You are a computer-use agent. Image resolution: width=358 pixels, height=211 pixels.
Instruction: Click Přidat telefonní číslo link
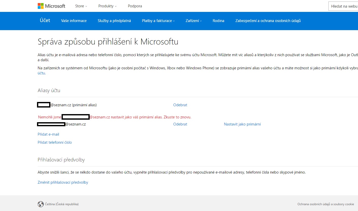tap(55, 142)
